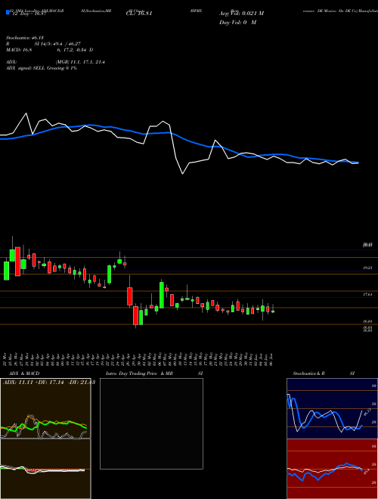
Task: Open the blue Stochastics chart panel
Action: click(x=332, y=408)
